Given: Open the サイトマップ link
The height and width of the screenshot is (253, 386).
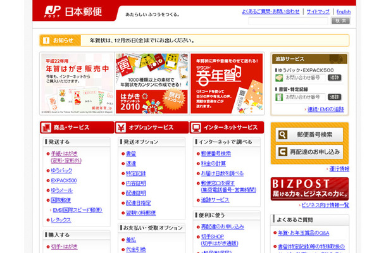Looking at the screenshot, I should 318,11.
